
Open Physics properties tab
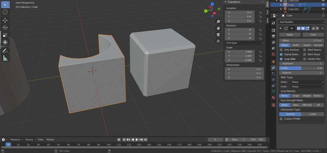pyautogui.click(x=273, y=80)
